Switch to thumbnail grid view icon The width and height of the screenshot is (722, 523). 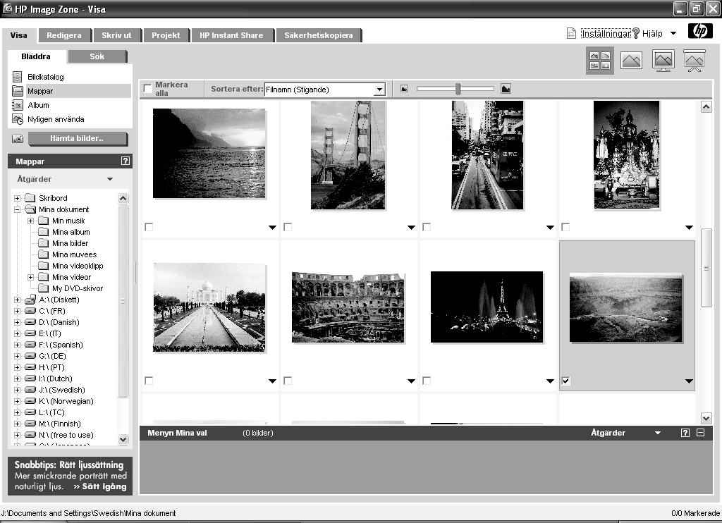599,61
